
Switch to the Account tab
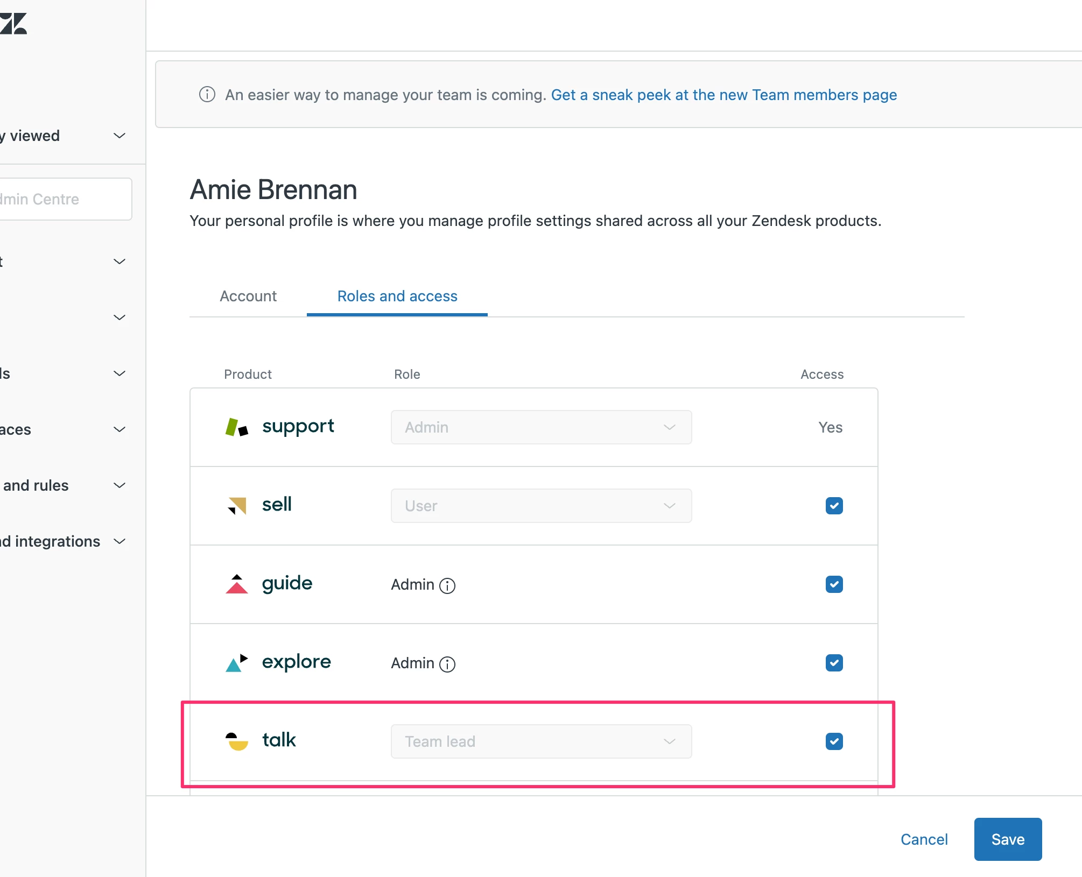tap(248, 296)
